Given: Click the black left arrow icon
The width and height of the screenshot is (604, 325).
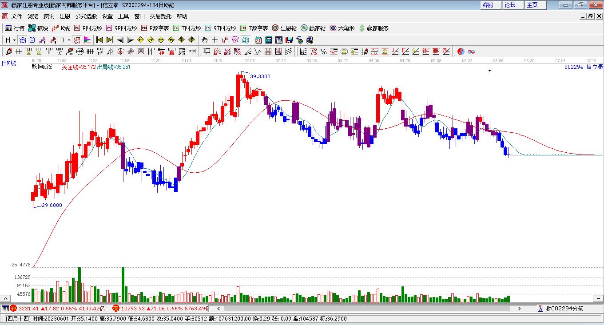Looking at the screenshot, I should pos(120,40).
